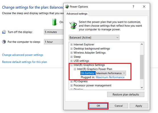The height and width of the screenshot is (113, 158).
Task: Select Plugged in Maximum Performance value
Action: pyautogui.click(x=110, y=77)
